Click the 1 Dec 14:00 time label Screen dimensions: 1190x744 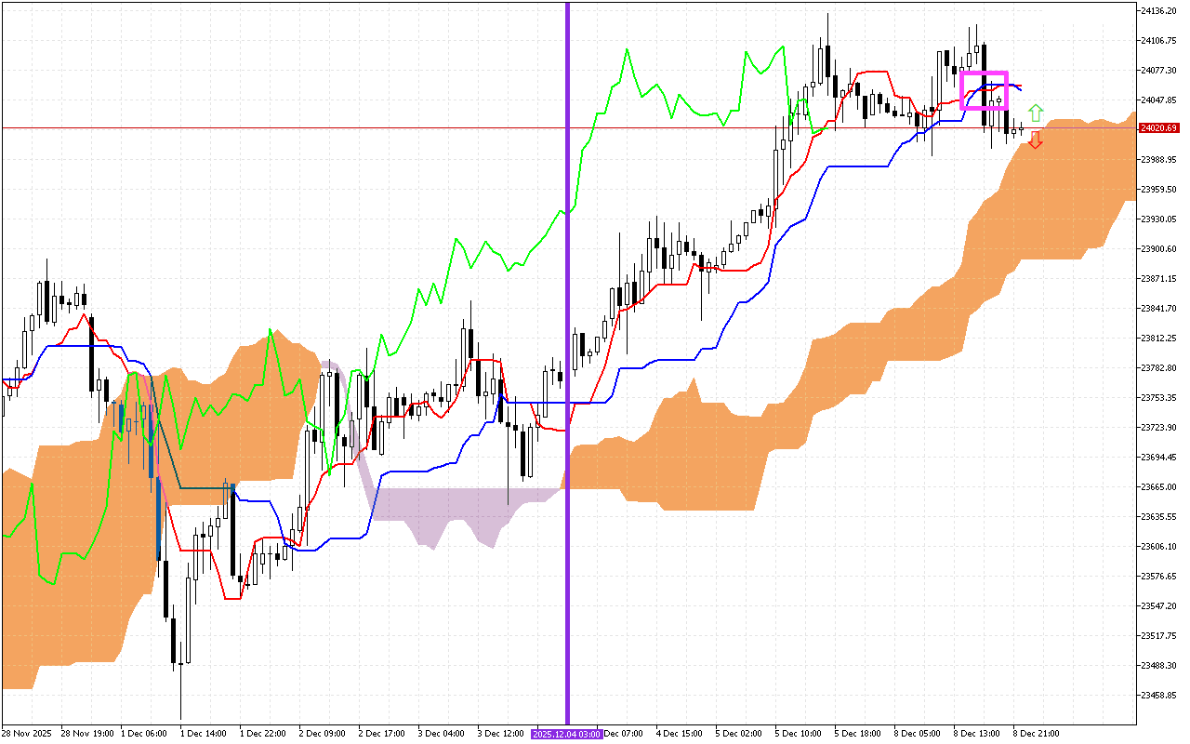point(204,734)
